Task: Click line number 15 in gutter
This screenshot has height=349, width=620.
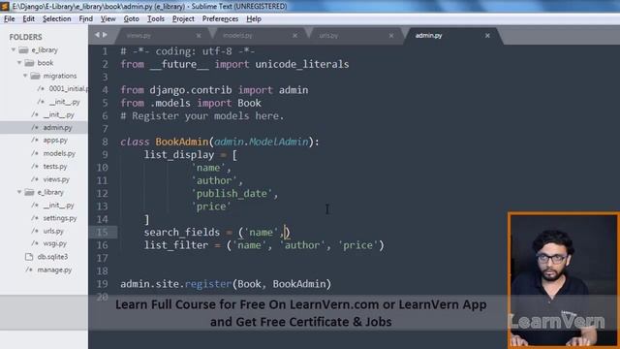Action: click(102, 232)
